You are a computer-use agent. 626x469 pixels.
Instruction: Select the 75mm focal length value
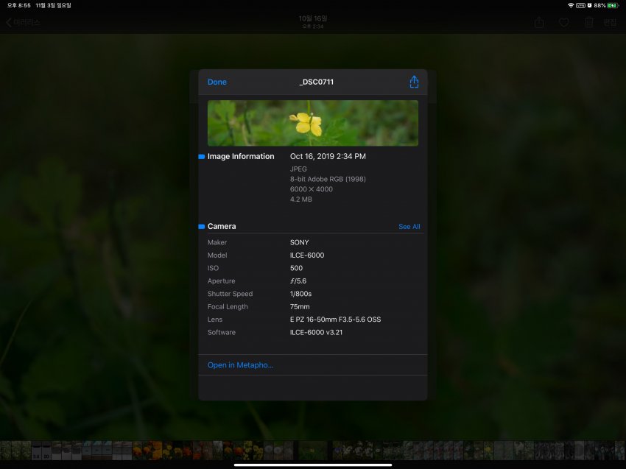(300, 306)
